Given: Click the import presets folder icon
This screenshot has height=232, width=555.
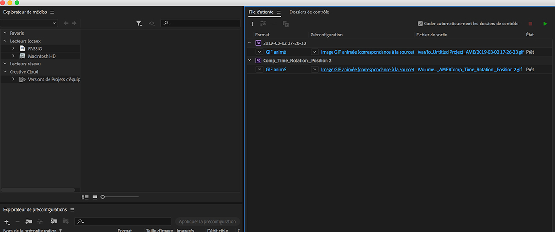Looking at the screenshot, I should (54, 222).
